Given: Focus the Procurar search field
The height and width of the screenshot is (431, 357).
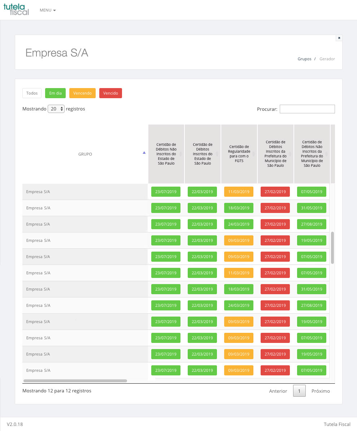Looking at the screenshot, I should [x=307, y=109].
